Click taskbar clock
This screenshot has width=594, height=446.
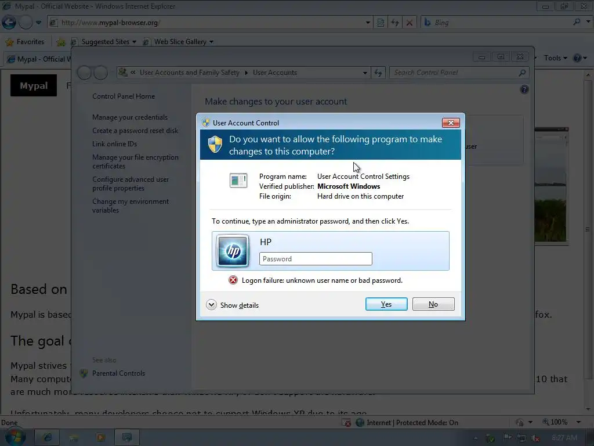point(565,438)
